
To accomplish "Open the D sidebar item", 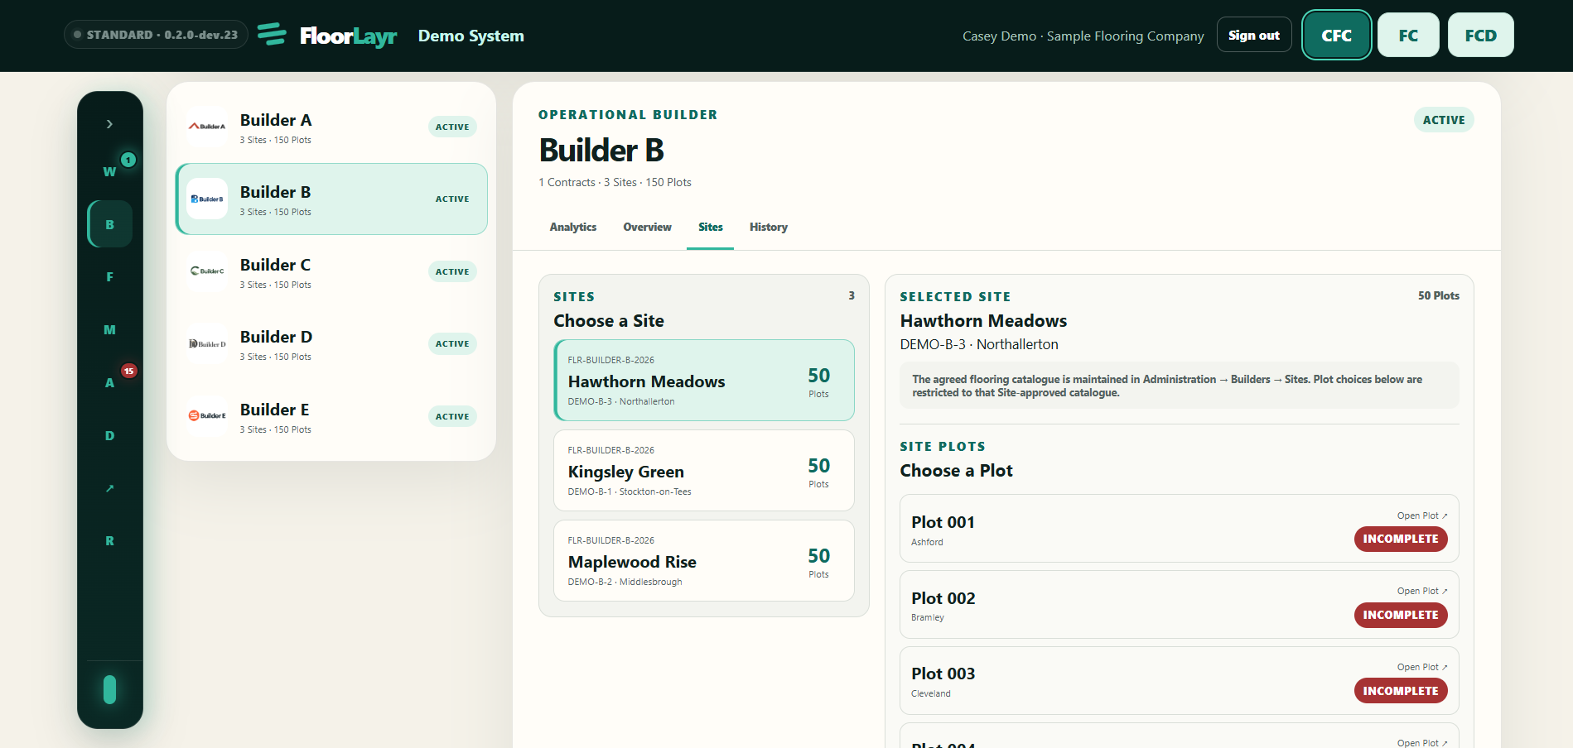I will coord(109,435).
